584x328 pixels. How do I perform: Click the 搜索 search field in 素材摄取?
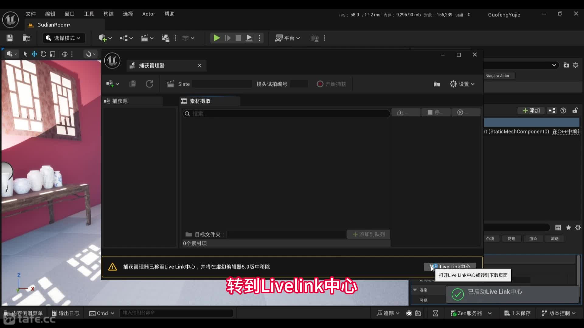point(286,114)
